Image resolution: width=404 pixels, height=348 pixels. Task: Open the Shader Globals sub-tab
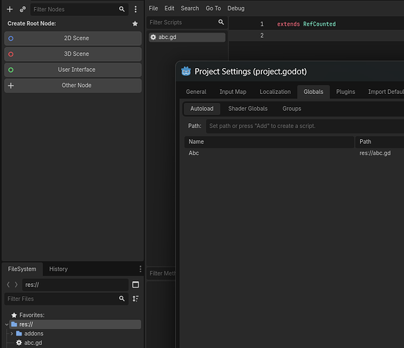coord(248,109)
